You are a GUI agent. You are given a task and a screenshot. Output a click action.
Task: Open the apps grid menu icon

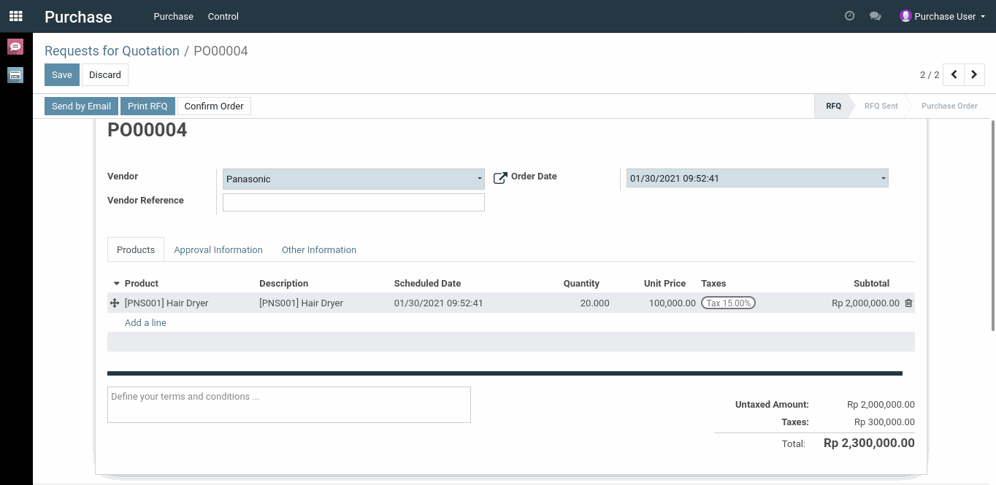pyautogui.click(x=15, y=16)
